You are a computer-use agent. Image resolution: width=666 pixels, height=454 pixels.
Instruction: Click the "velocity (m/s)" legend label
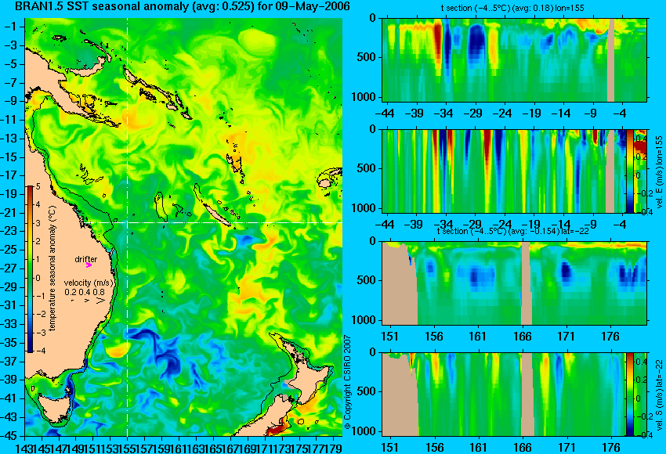pyautogui.click(x=89, y=283)
